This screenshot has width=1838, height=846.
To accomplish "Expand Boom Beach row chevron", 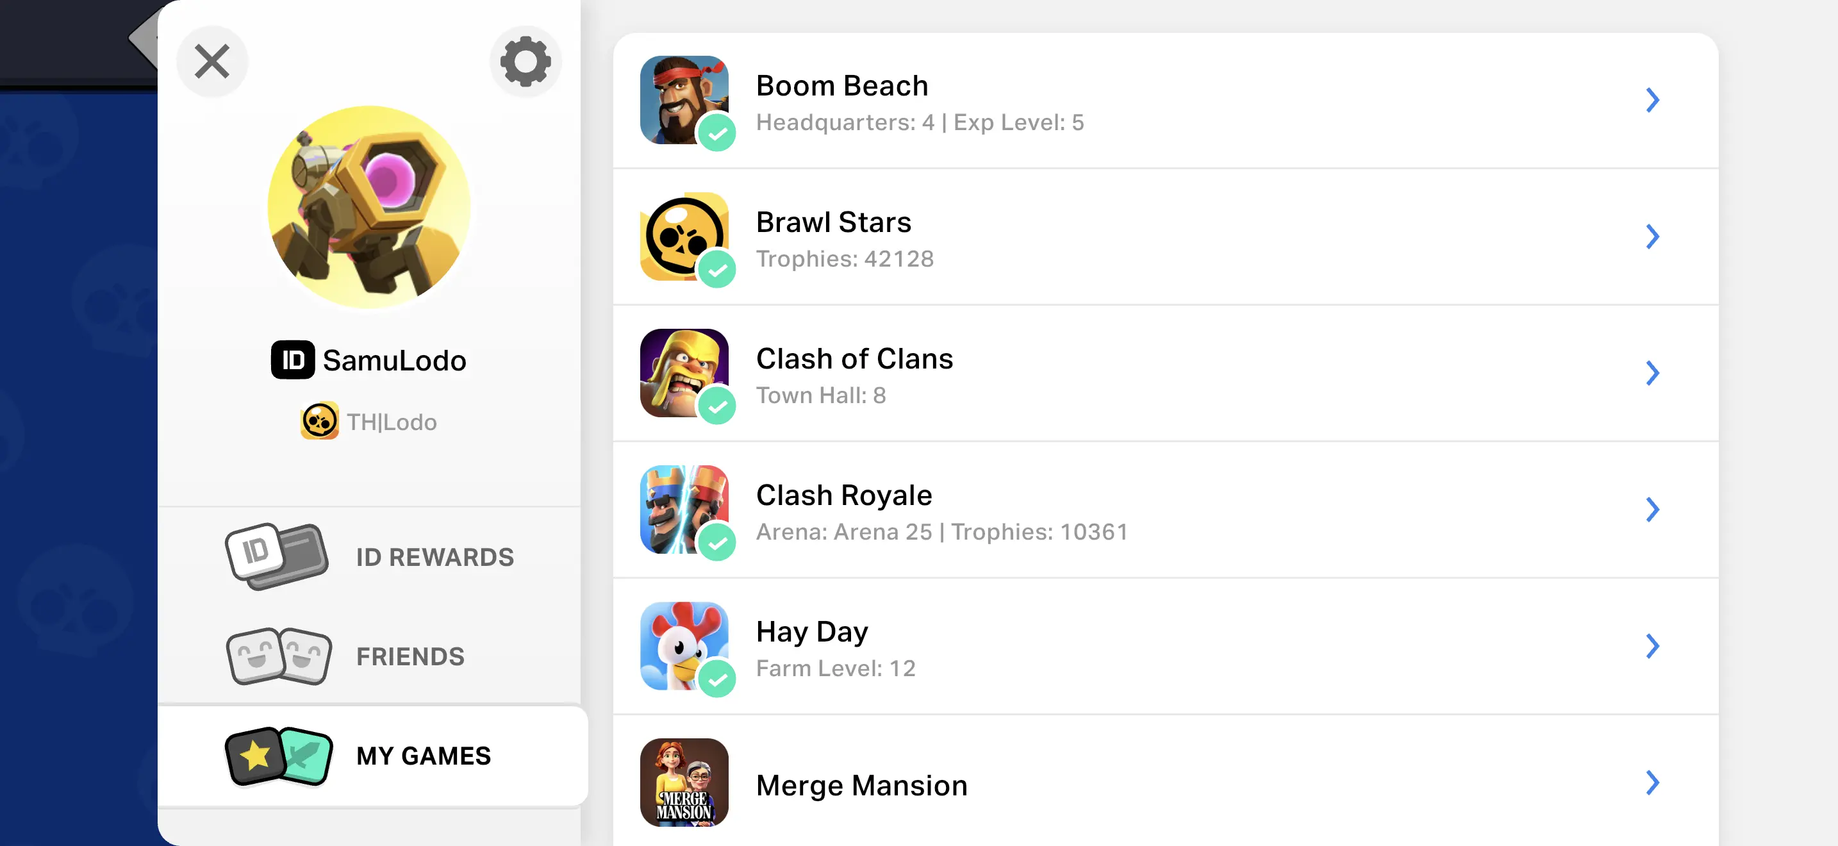I will click(x=1653, y=100).
